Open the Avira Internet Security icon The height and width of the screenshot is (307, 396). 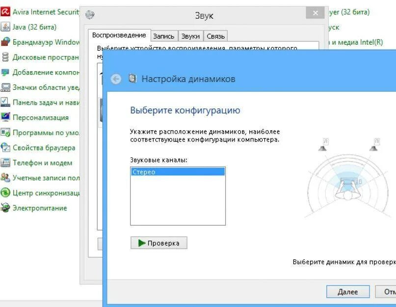5,12
